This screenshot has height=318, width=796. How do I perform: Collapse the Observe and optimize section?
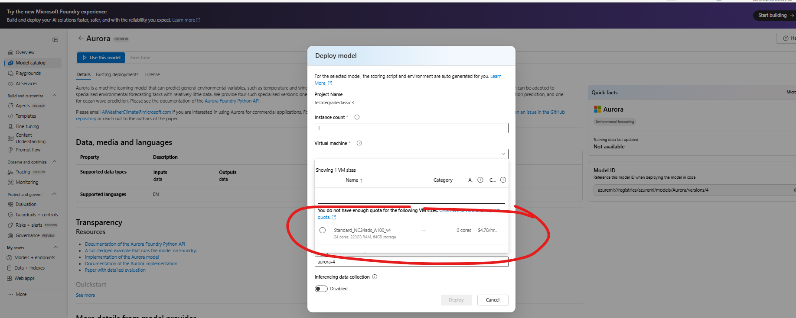click(54, 162)
